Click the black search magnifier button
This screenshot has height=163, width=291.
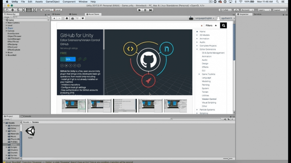(223, 25)
